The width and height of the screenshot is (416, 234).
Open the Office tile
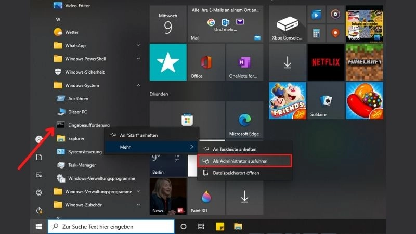(x=206, y=62)
